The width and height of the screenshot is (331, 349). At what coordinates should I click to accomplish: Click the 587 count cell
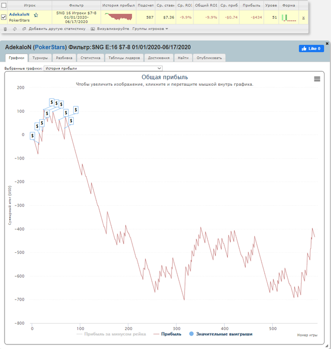tap(146, 17)
